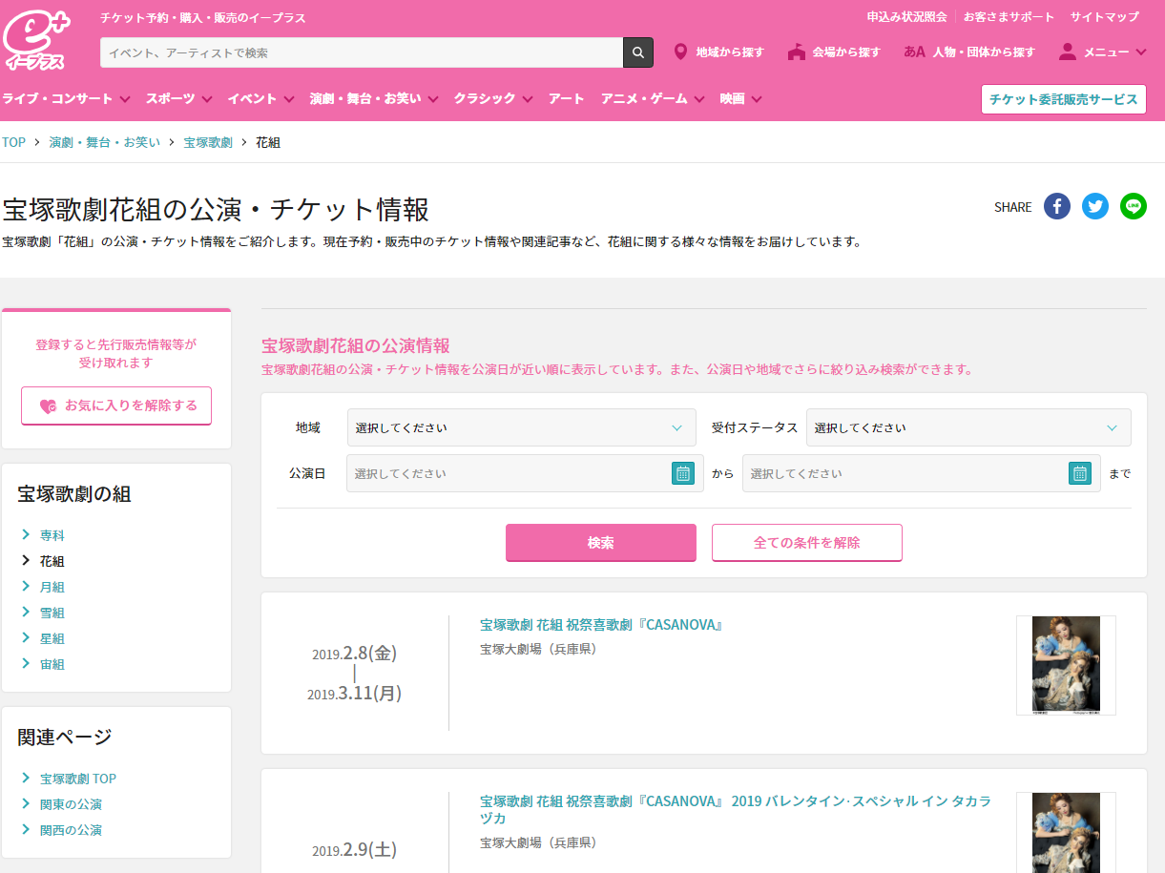
Task: Share the page on LINE
Action: pyautogui.click(x=1134, y=206)
